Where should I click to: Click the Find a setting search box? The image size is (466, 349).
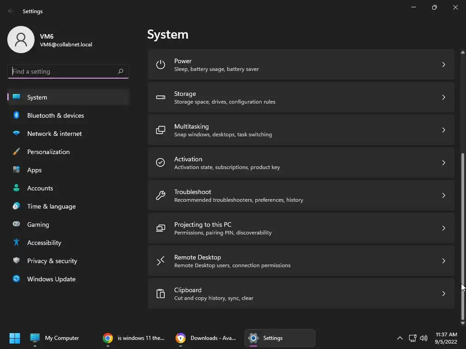point(63,71)
